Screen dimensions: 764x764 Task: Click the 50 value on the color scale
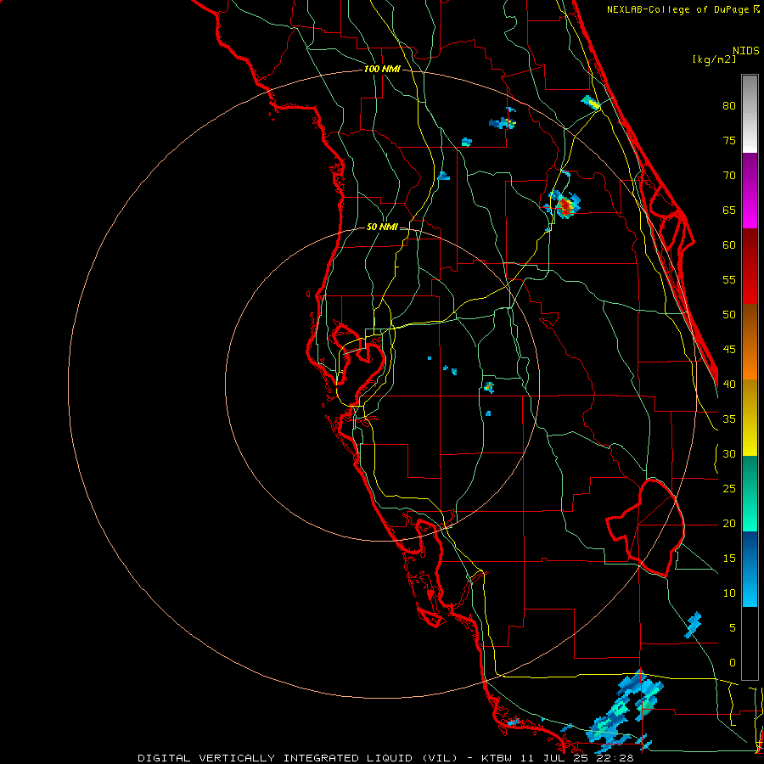pyautogui.click(x=729, y=315)
